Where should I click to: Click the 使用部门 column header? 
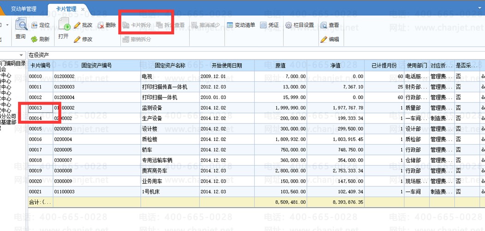[417, 65]
